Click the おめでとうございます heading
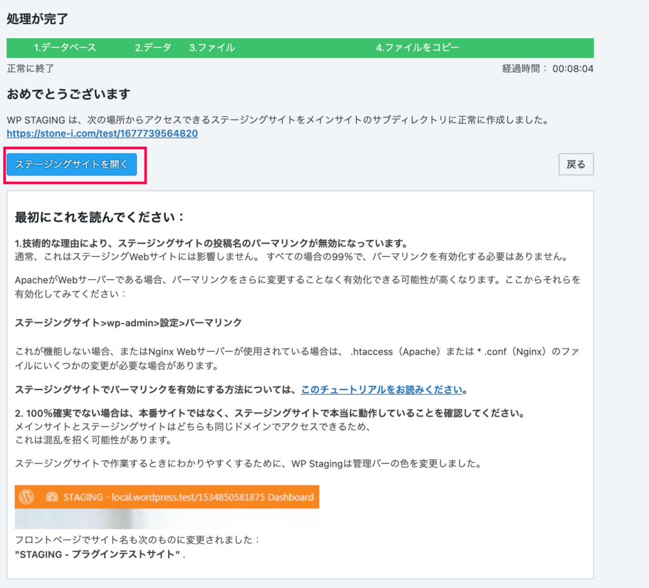This screenshot has width=649, height=588. [x=68, y=94]
